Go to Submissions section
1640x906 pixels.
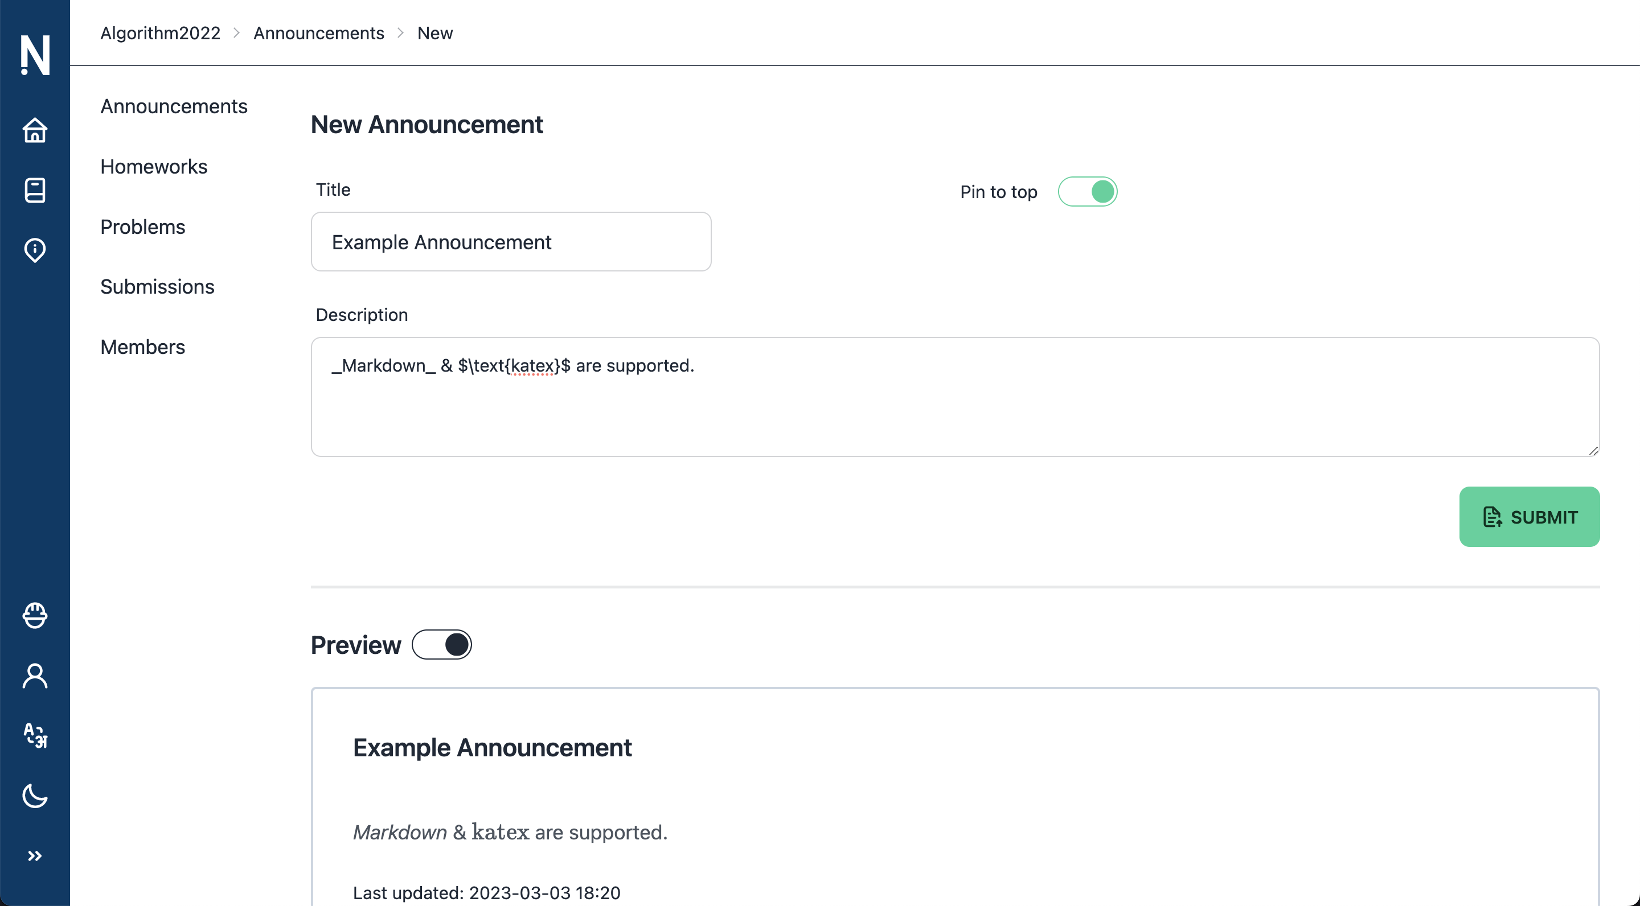157,287
